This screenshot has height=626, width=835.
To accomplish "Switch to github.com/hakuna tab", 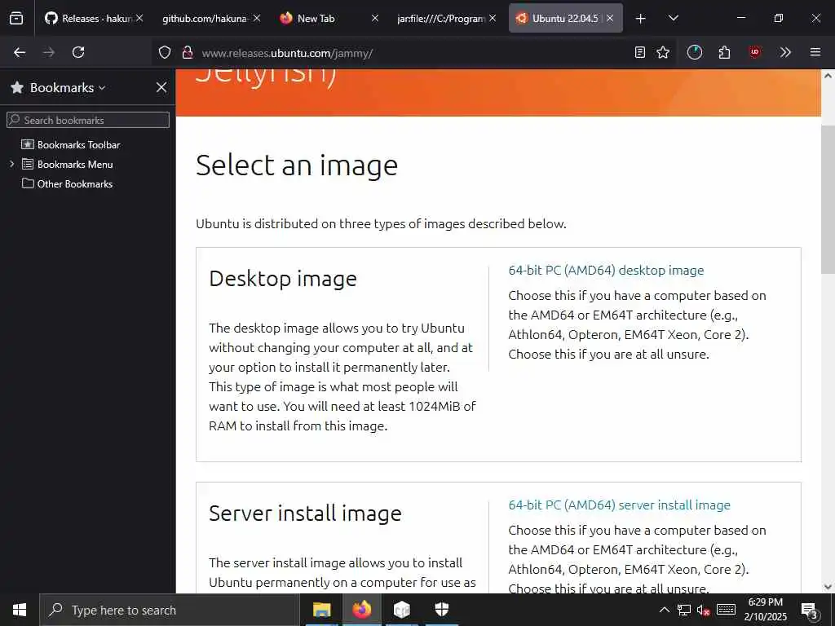I will (205, 19).
